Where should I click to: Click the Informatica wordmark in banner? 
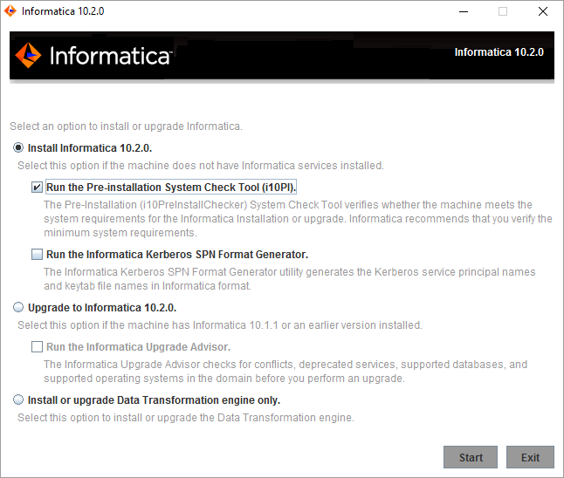point(110,56)
